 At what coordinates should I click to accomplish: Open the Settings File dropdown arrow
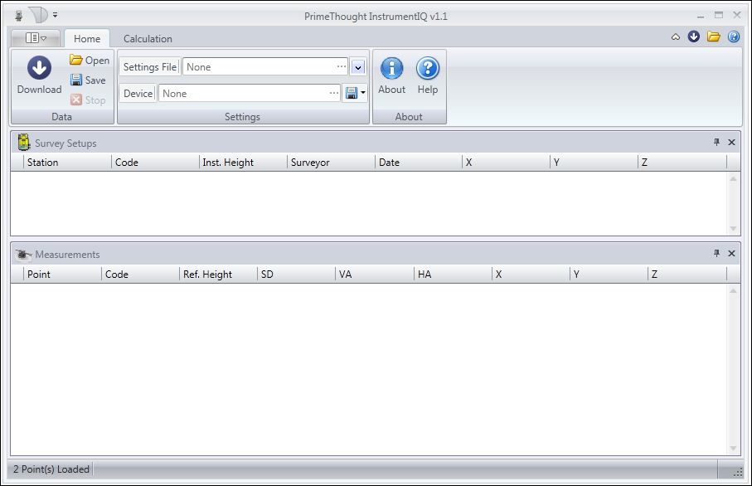tap(357, 66)
